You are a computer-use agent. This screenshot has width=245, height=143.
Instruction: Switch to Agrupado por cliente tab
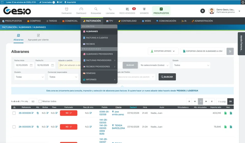point(38,37)
